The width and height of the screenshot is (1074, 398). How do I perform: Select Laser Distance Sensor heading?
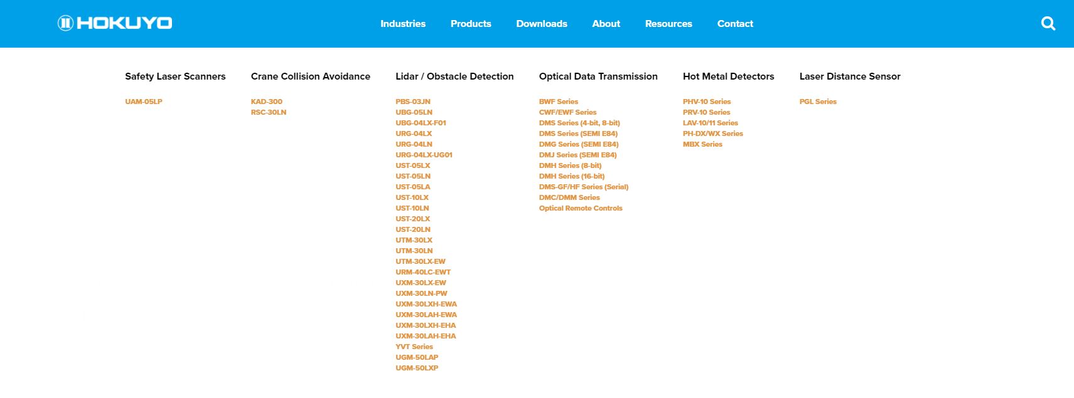(850, 76)
